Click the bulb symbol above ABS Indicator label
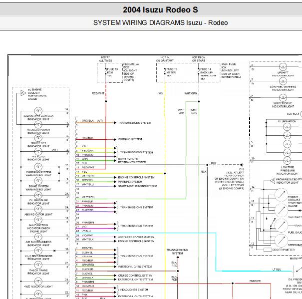 (38, 209)
